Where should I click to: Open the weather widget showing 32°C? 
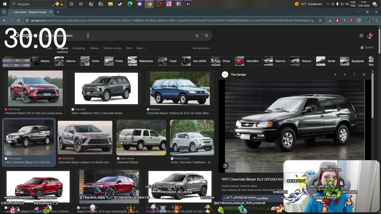[308, 4]
